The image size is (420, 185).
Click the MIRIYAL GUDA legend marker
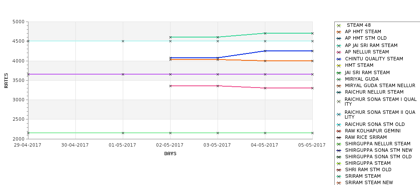click(x=339, y=80)
